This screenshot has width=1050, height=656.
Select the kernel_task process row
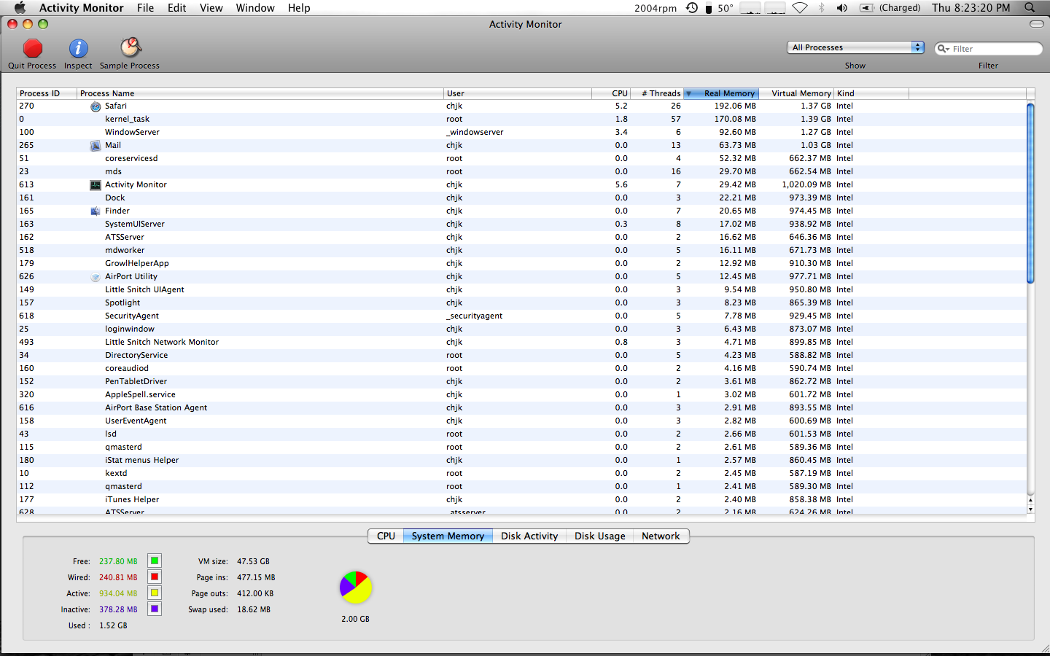point(521,120)
